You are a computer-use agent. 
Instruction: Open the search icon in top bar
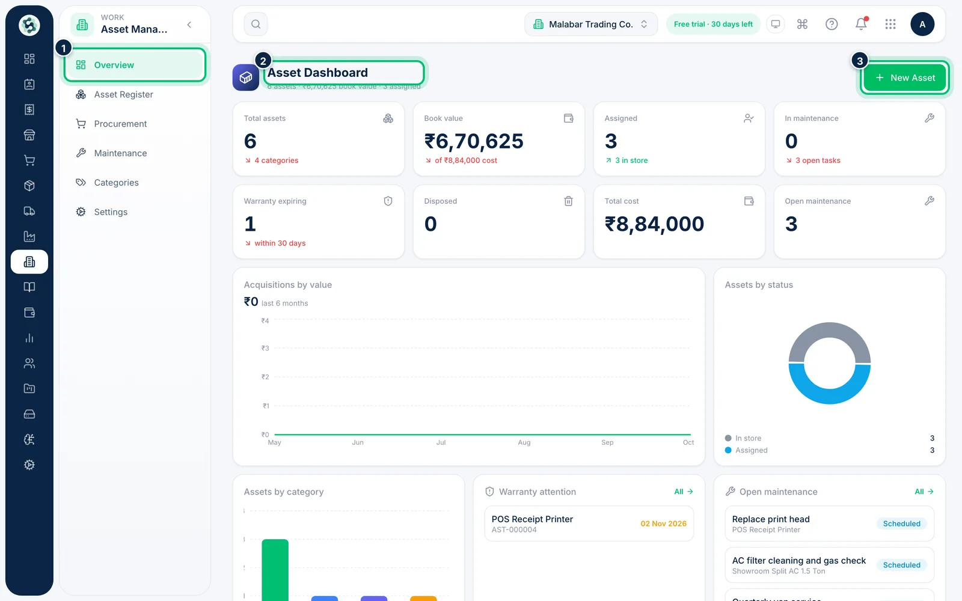pos(256,24)
